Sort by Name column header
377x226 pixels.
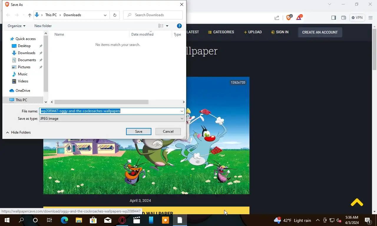59,34
